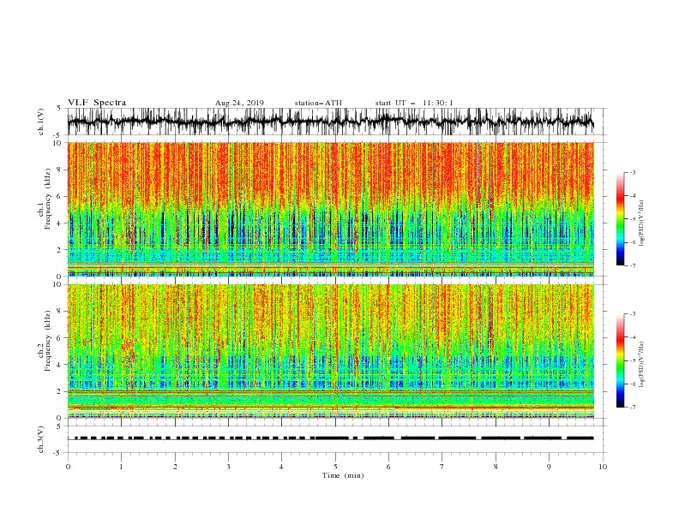
Task: Click the "VLF Spectra" title text
Action: click(x=97, y=103)
